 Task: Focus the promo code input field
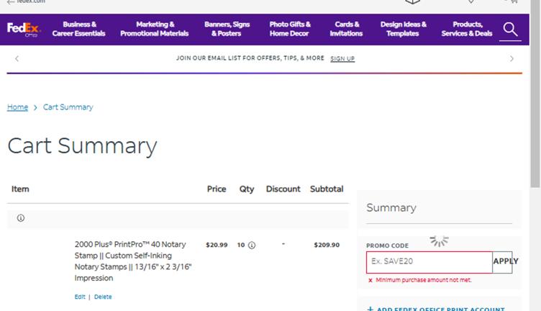click(429, 261)
